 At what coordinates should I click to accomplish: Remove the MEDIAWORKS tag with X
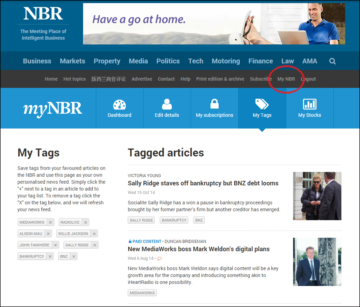(50, 222)
